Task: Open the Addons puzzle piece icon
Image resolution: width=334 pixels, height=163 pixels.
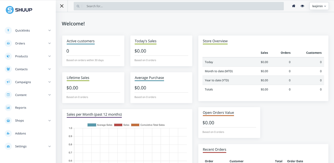Action: [x=8, y=133]
